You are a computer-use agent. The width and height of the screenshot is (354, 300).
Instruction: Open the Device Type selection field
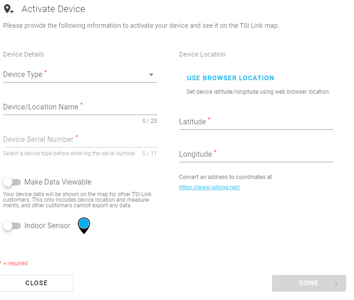click(74, 75)
